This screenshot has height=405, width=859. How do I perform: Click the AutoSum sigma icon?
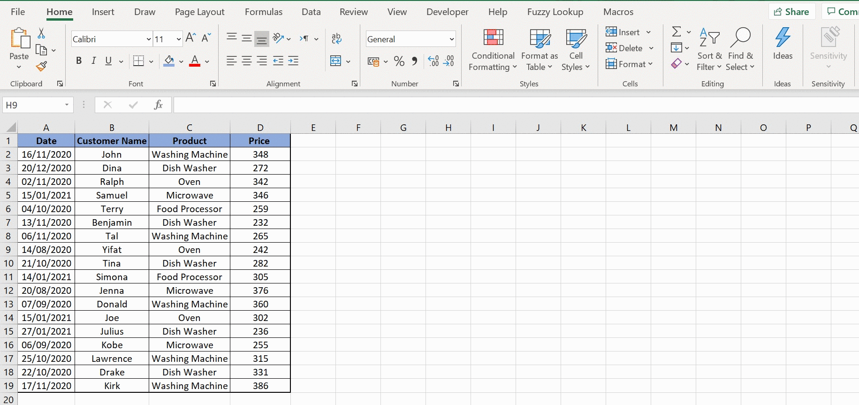[676, 32]
